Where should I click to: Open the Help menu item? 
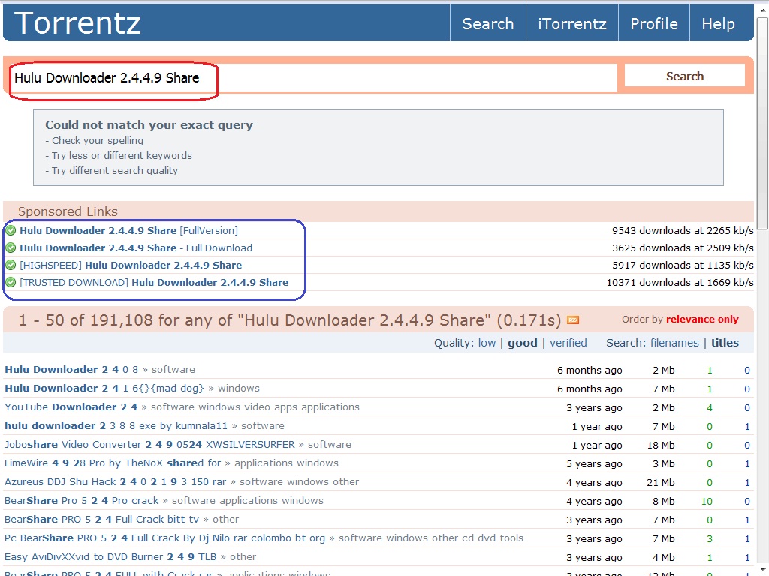pyautogui.click(x=718, y=23)
